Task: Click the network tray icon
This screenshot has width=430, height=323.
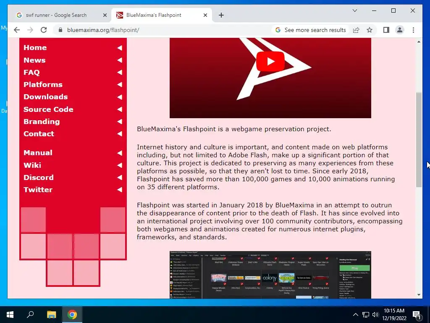Action: (366, 315)
